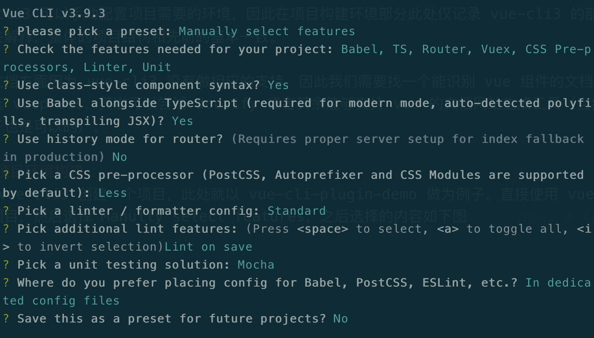Click the 'Manually select features' preset answer
This screenshot has width=594, height=338.
[x=267, y=31]
